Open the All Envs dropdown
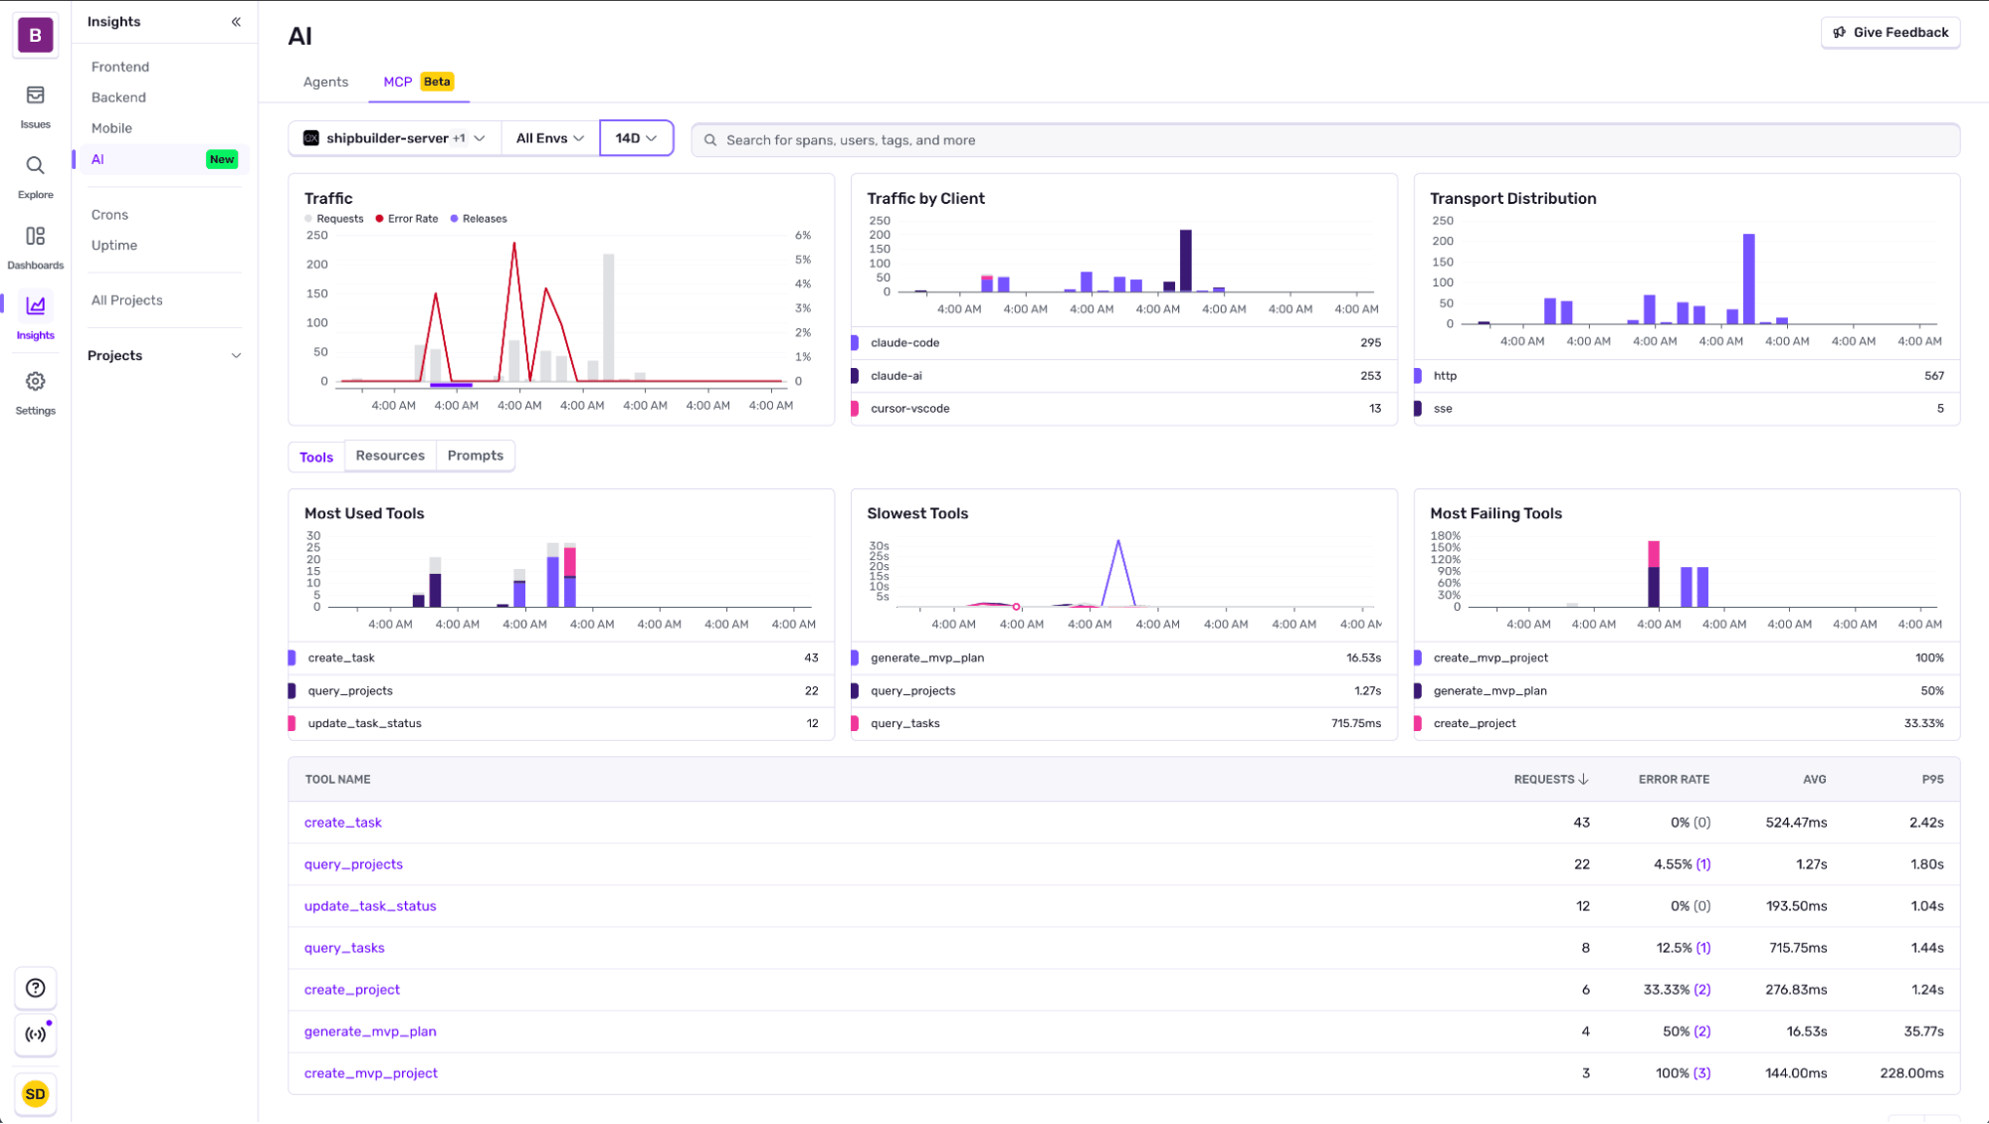Image resolution: width=1989 pixels, height=1124 pixels. coord(550,138)
